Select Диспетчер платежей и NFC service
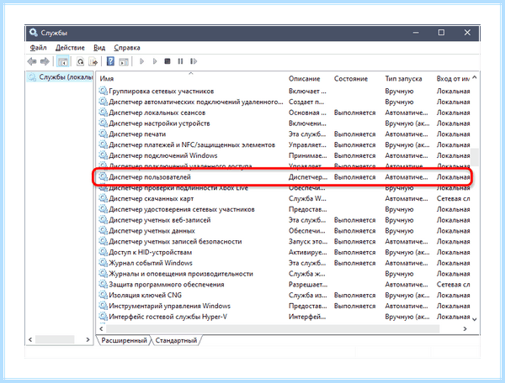Viewport: 505px width, 383px height. pyautogui.click(x=284, y=145)
